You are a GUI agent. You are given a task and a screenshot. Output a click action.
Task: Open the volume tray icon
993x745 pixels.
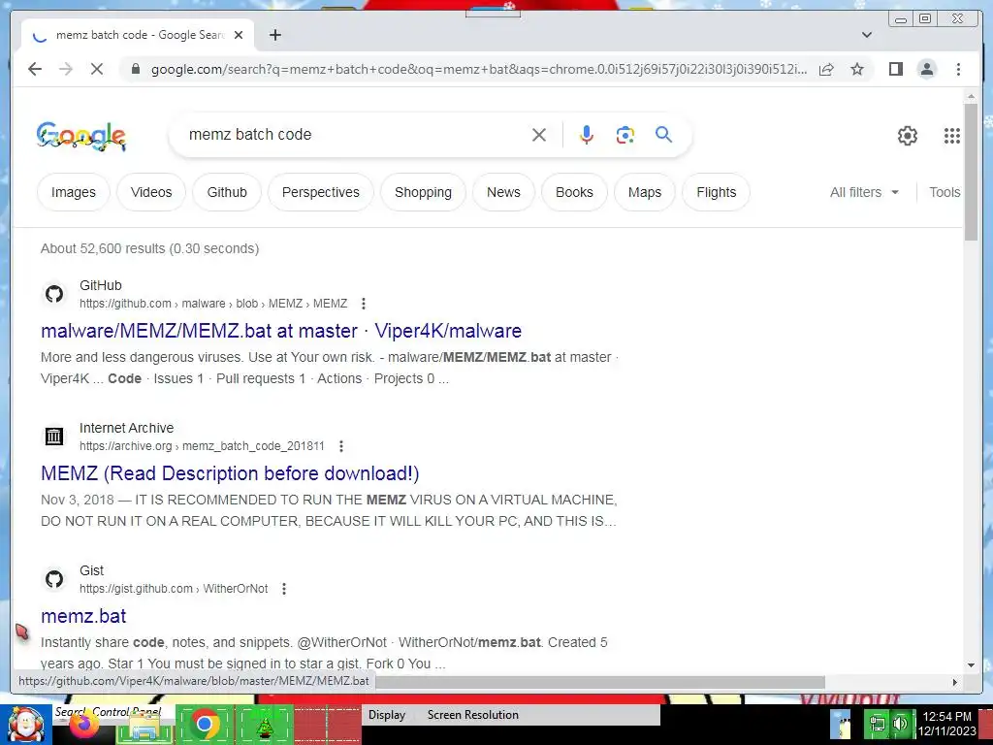click(x=900, y=724)
